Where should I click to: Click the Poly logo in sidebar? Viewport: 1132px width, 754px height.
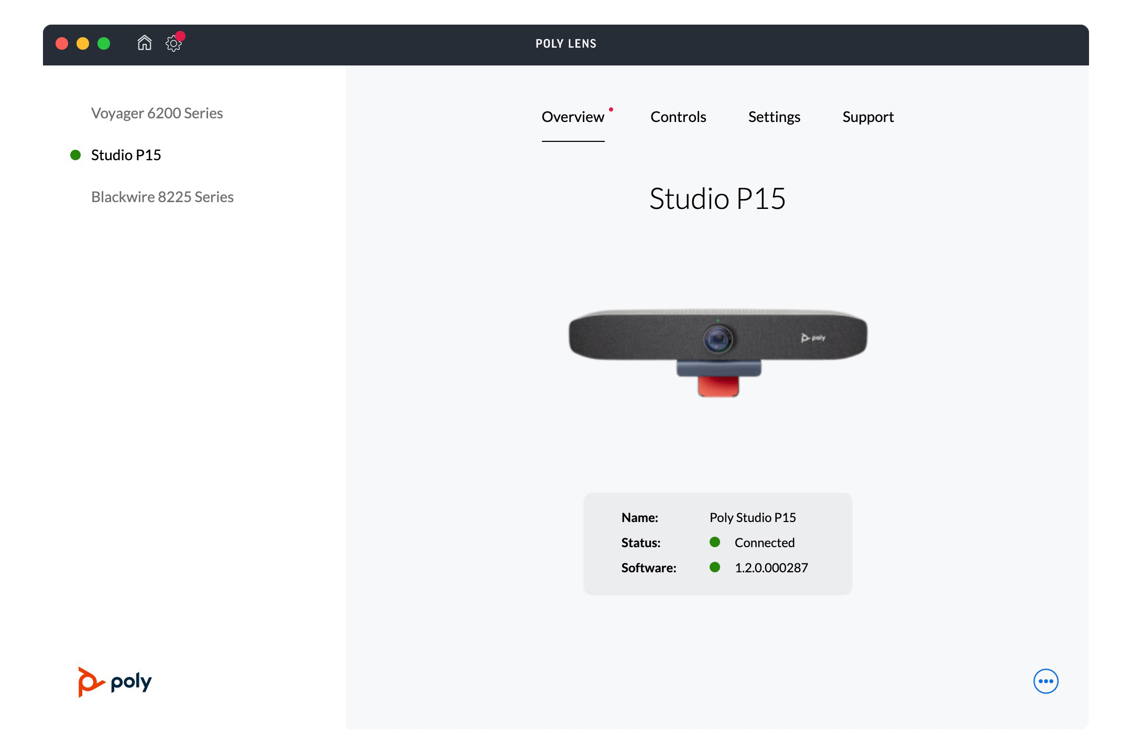[x=115, y=682]
